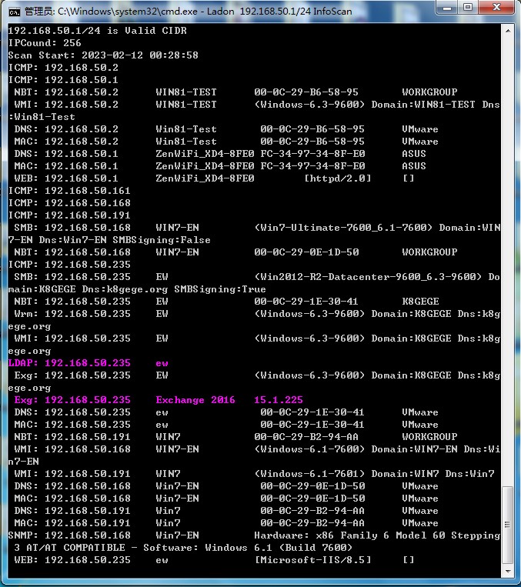Click the magenta "Exchange 2016" text
Screen dimensions: 521x587
tap(195, 400)
